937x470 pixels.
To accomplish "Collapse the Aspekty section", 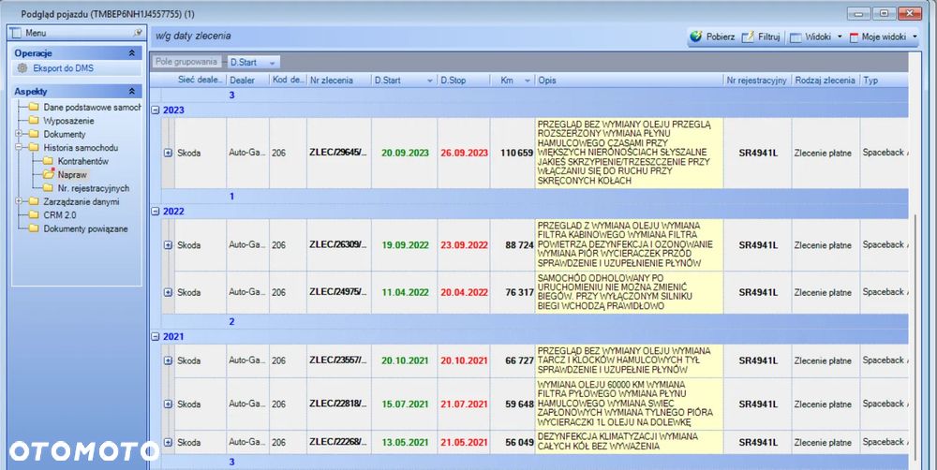I will click(131, 92).
